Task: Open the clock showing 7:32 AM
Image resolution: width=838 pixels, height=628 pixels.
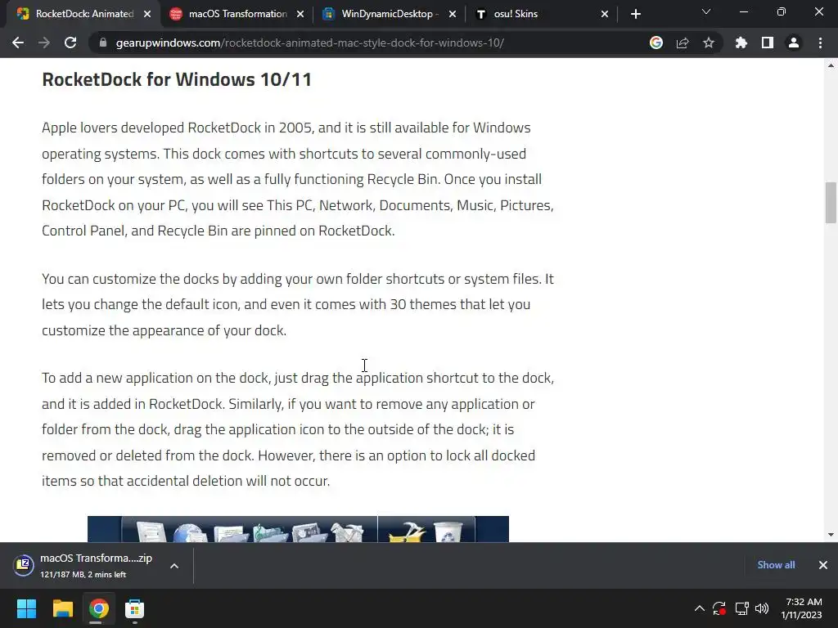Action: pos(802,608)
